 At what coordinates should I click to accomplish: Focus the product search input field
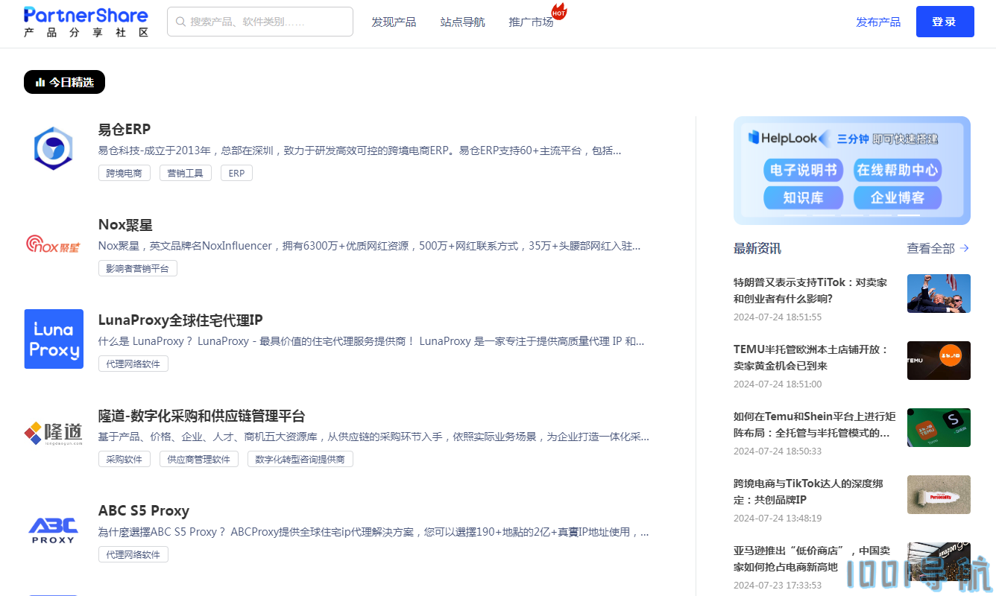coord(268,22)
